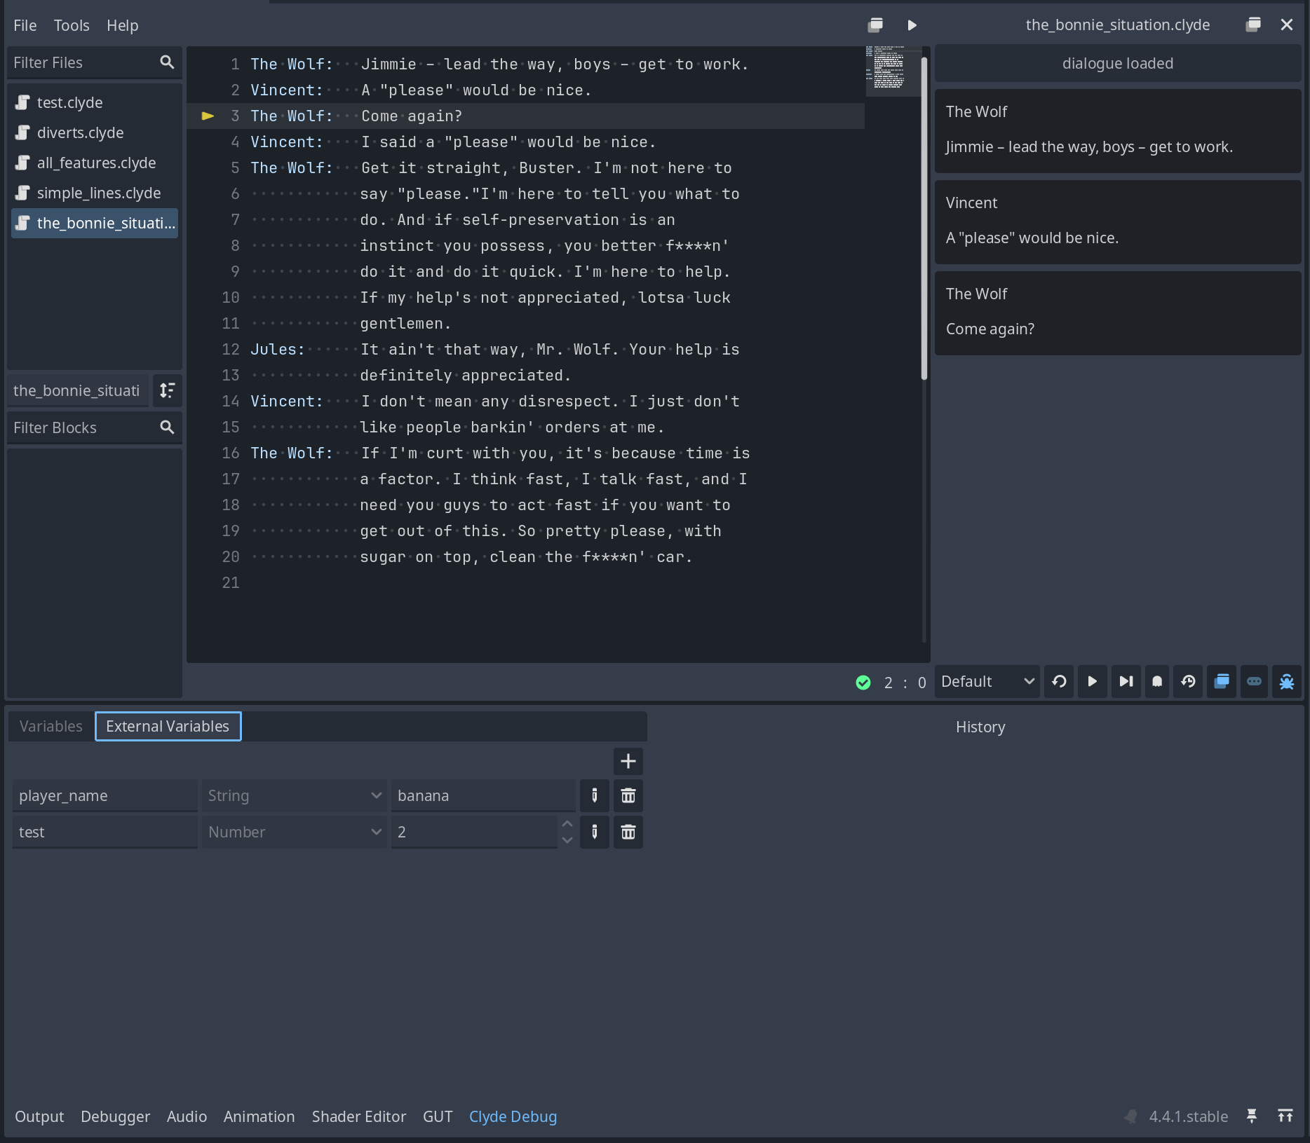Delete the player_name external variable
Viewport: 1310px width, 1143px height.
[628, 795]
